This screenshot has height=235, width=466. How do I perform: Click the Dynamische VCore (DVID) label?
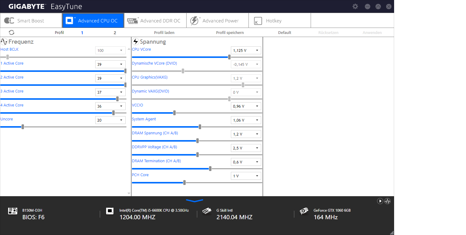point(154,63)
